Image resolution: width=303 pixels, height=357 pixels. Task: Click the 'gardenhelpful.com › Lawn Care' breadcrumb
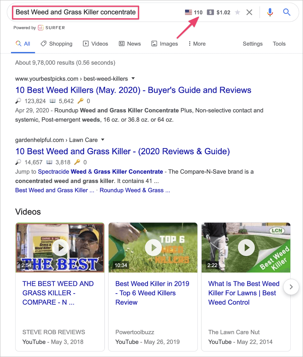[x=57, y=140]
